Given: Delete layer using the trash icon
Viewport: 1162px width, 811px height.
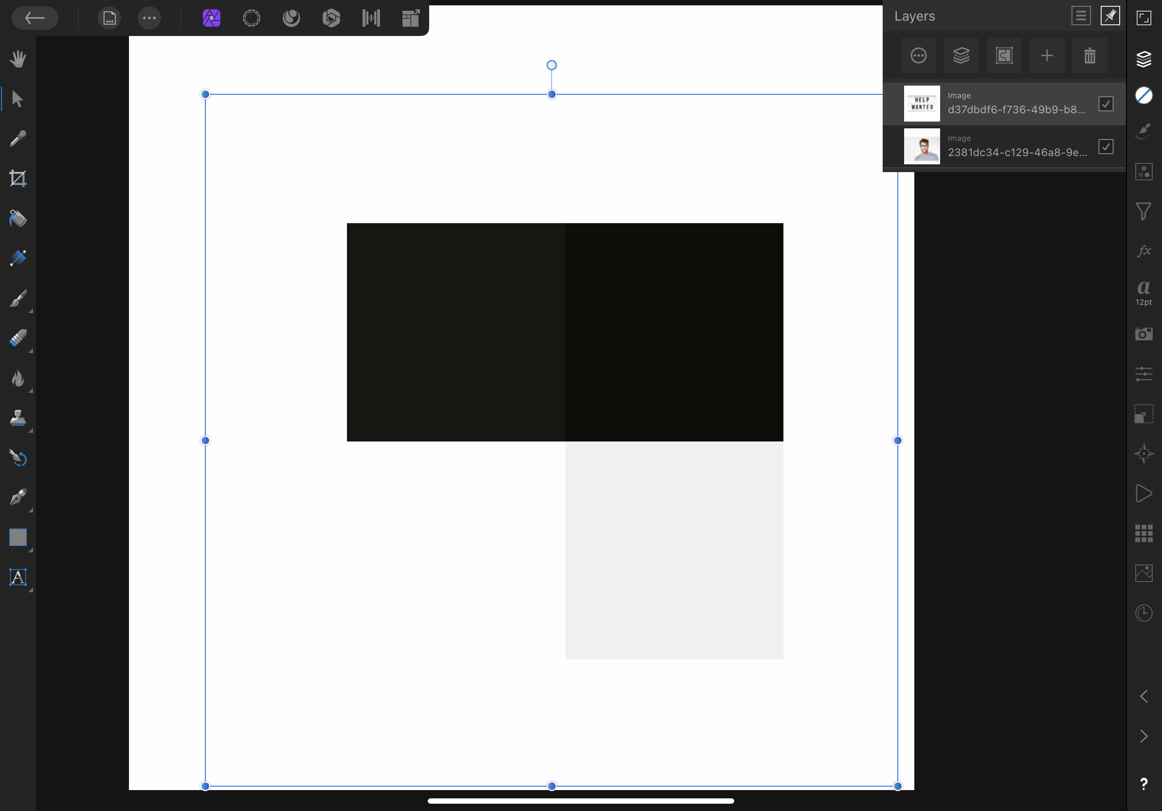Looking at the screenshot, I should (x=1089, y=55).
